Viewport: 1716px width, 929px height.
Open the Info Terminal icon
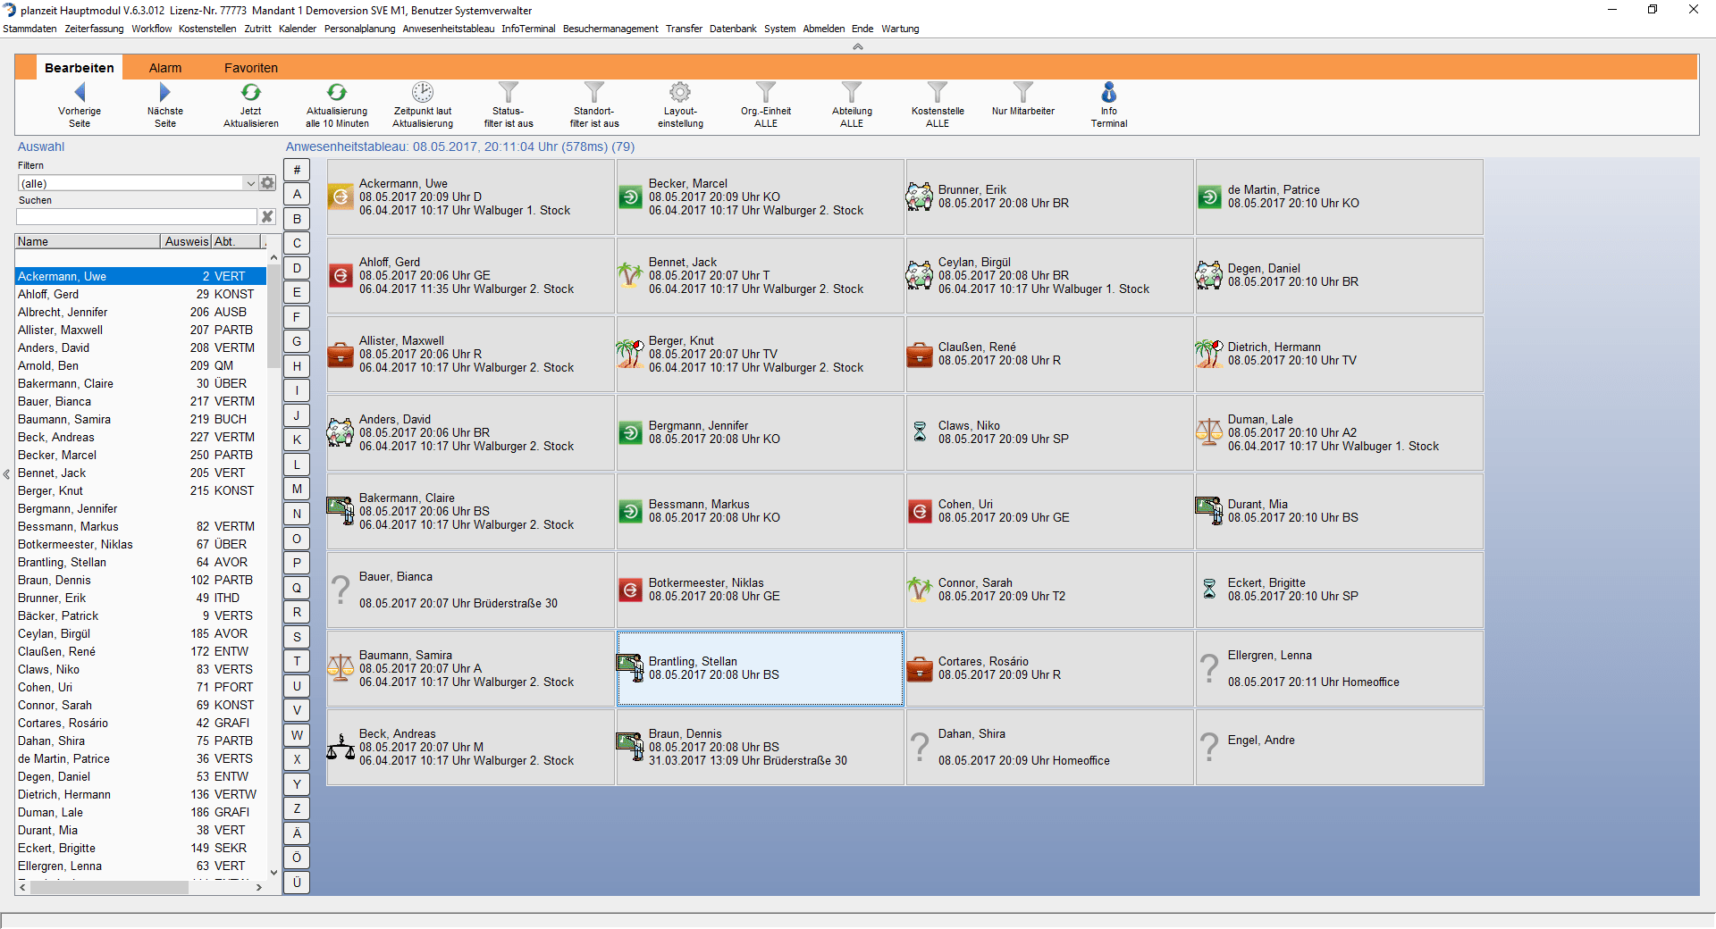1108,93
